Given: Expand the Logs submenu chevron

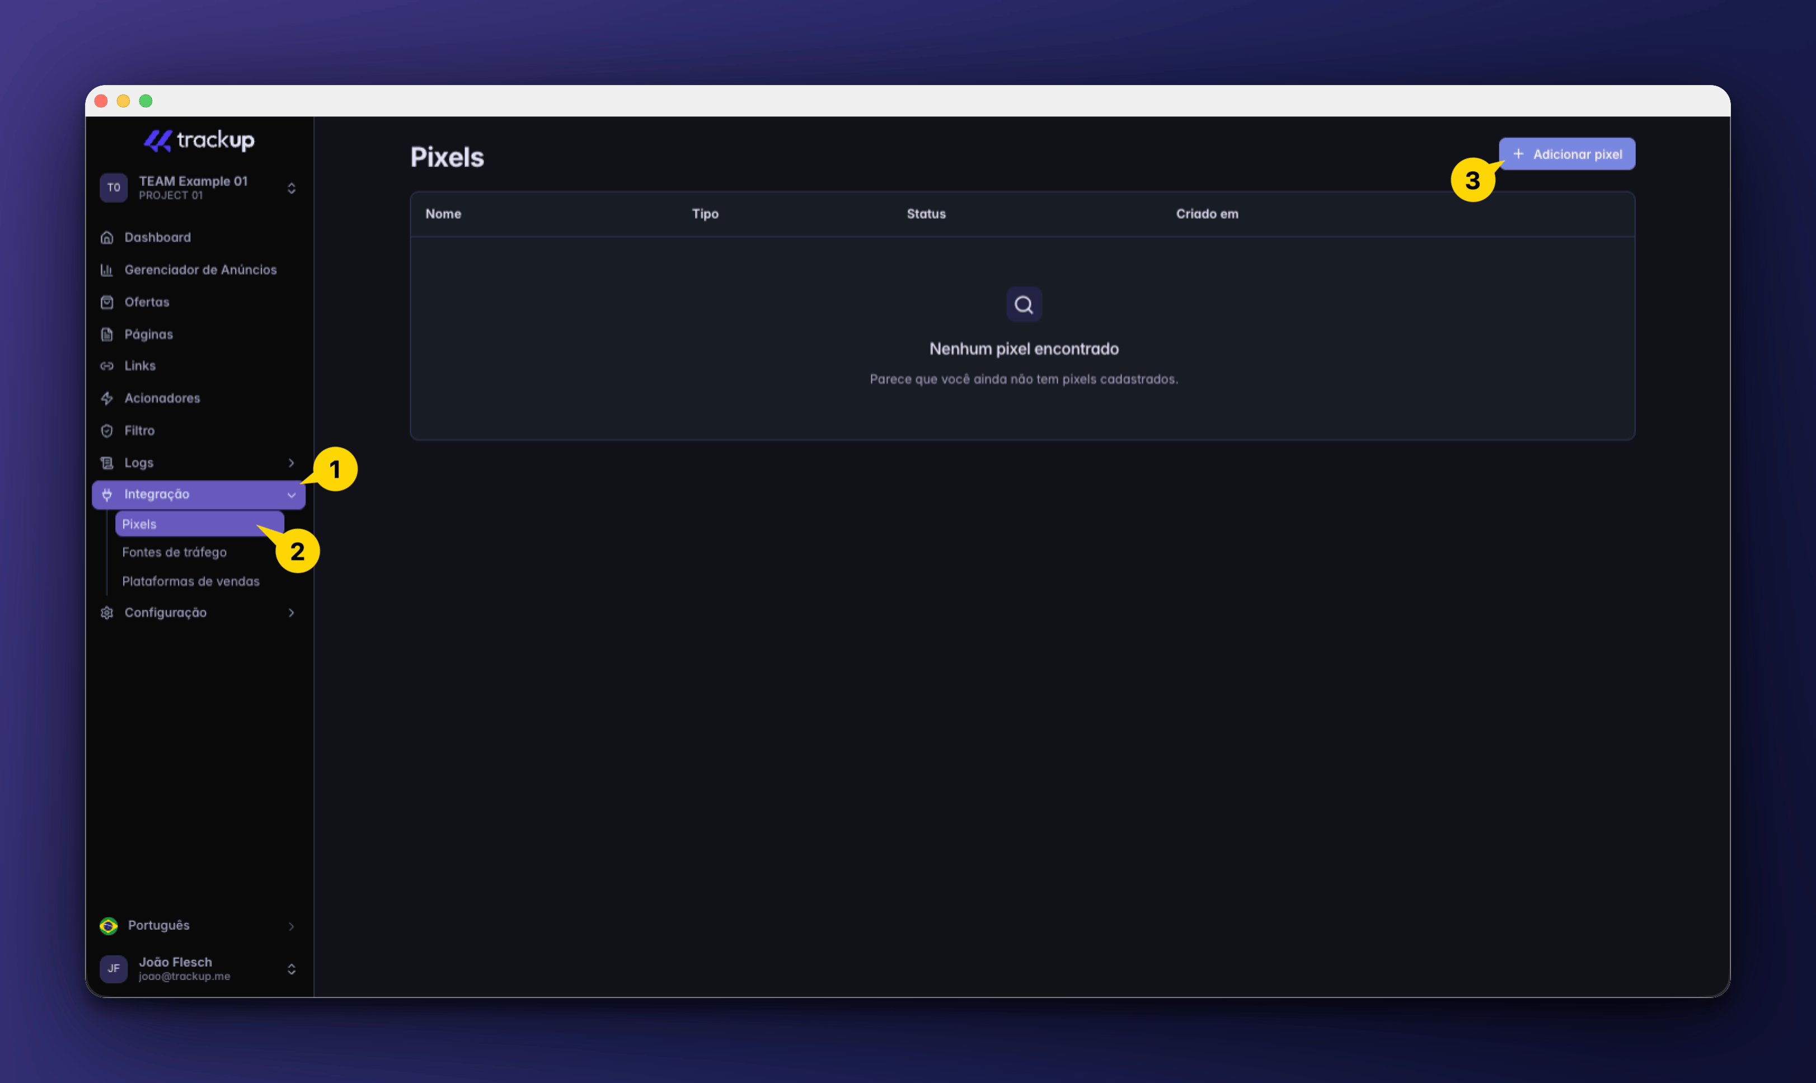Looking at the screenshot, I should 291,463.
